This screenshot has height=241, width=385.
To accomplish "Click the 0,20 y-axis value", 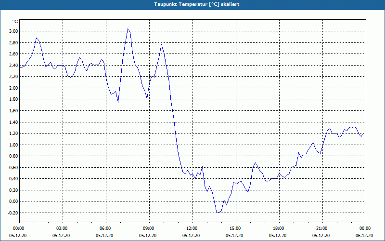I will (x=14, y=190).
